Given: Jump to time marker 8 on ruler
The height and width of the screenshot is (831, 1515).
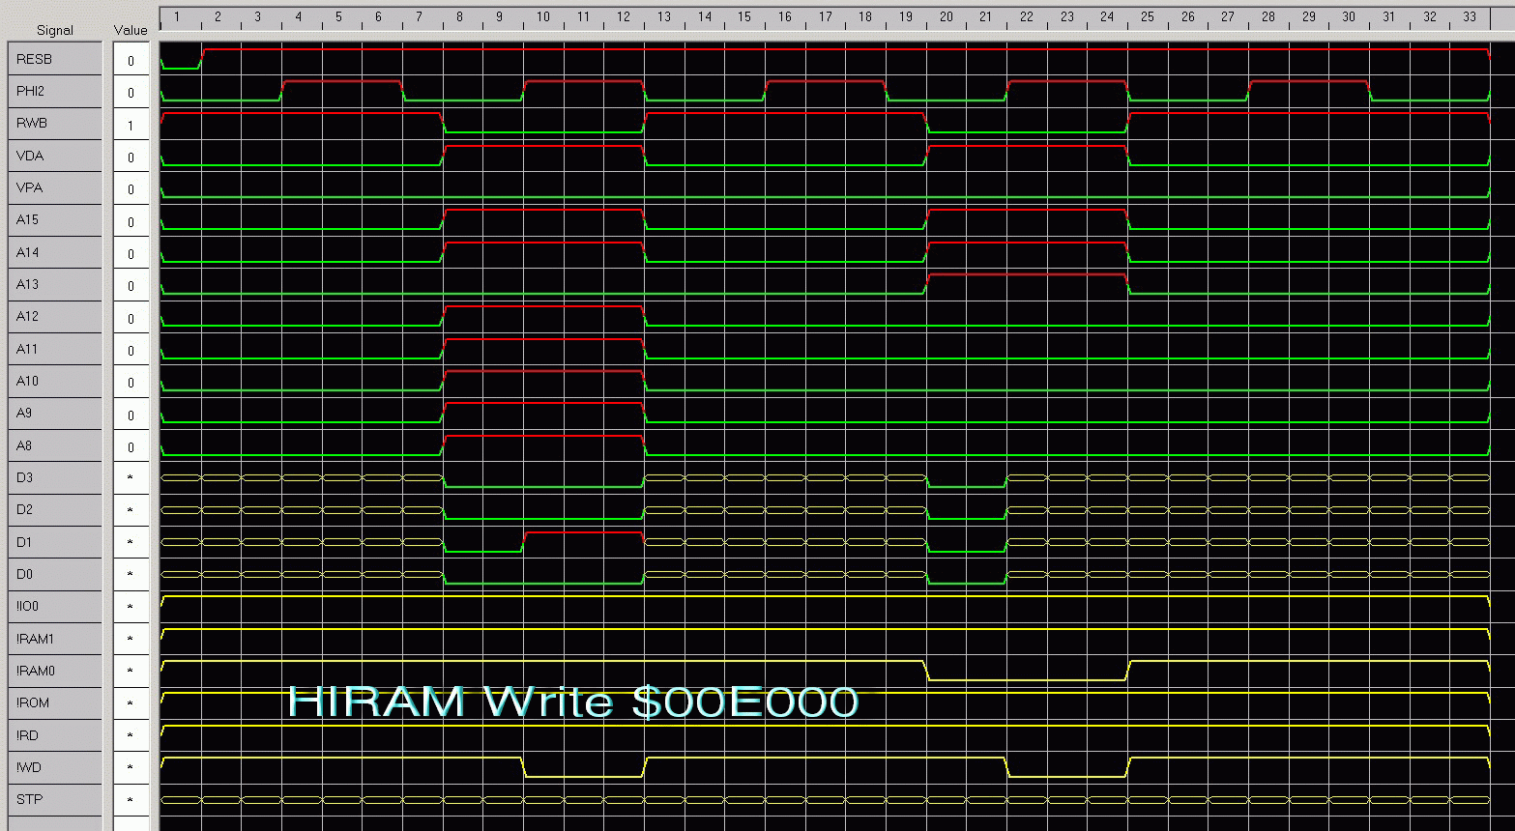Looking at the screenshot, I should coord(460,16).
